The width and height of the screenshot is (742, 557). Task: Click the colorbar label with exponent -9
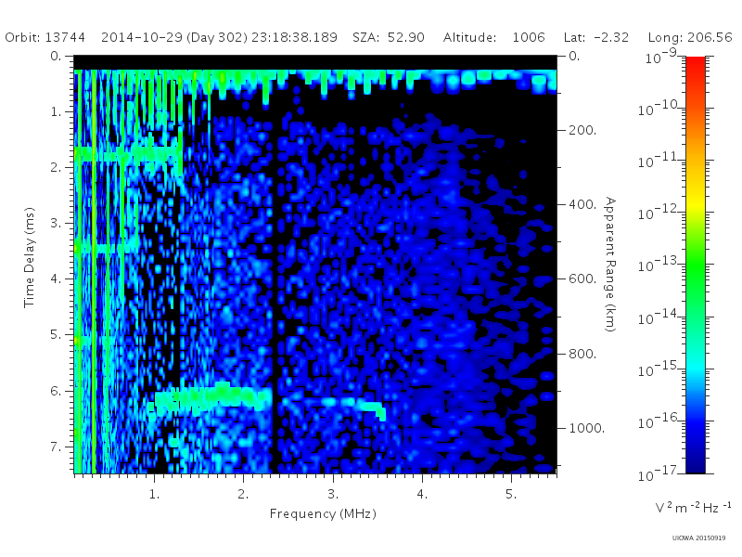pos(661,56)
